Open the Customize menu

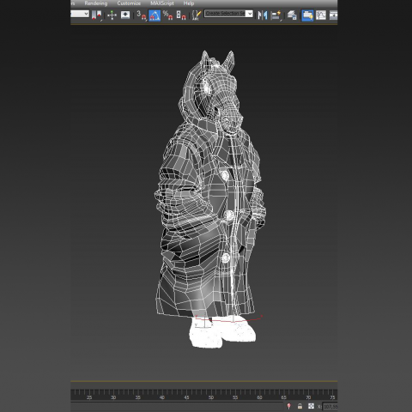click(129, 3)
